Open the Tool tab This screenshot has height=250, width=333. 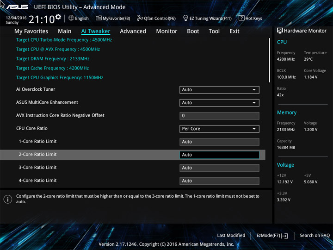[x=214, y=31]
